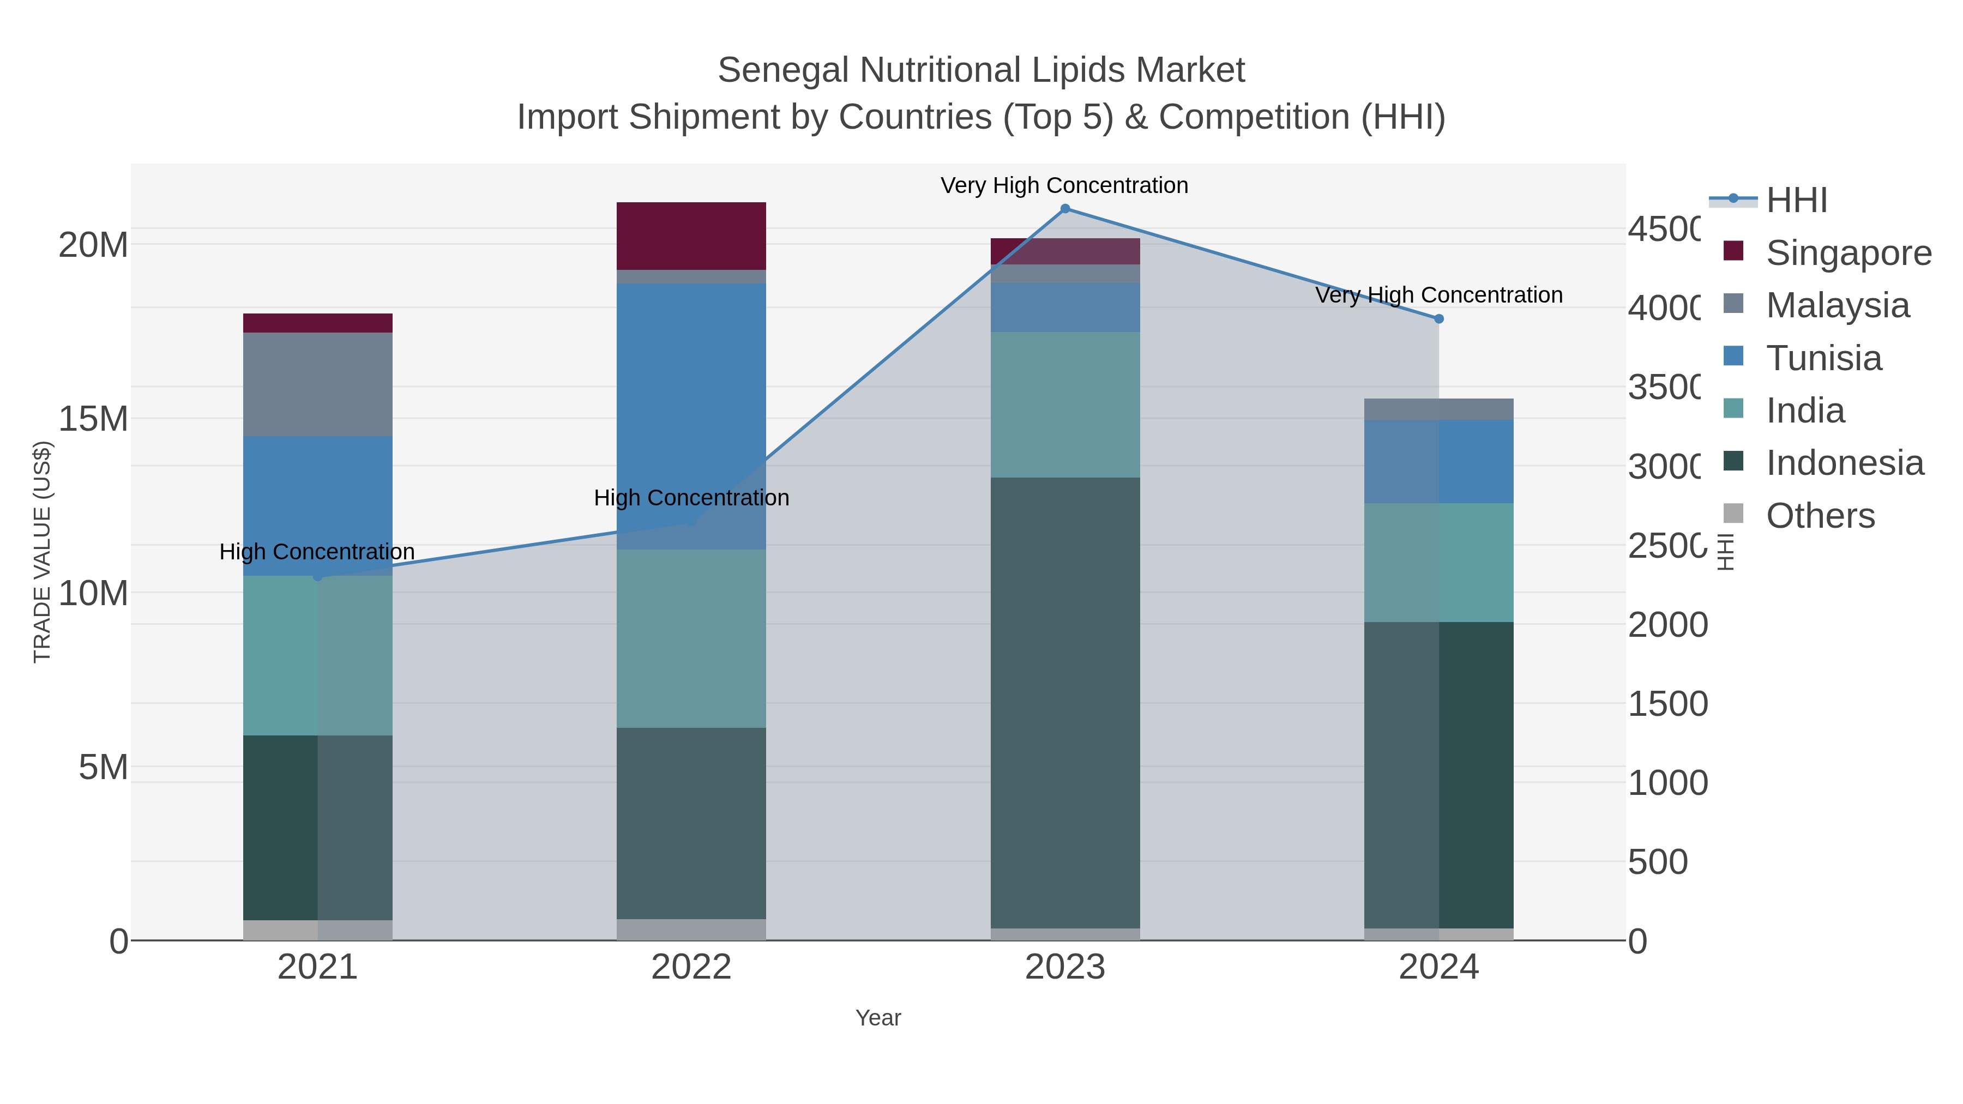The image size is (1963, 1104).
Task: Click the 20M trade value tick label
Action: [x=93, y=245]
